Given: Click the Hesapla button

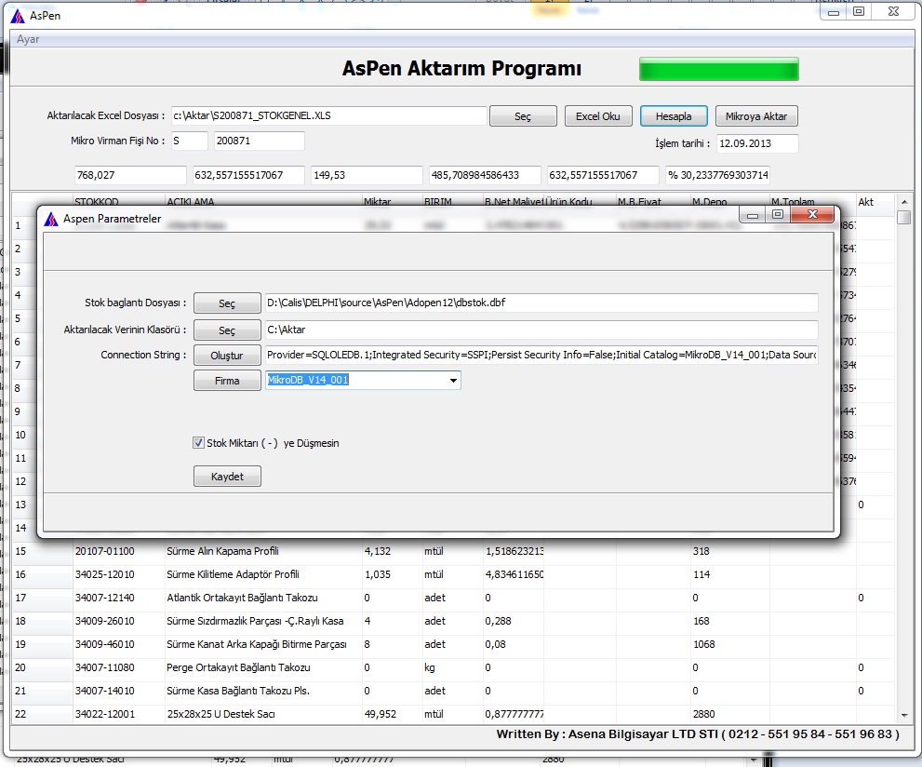Looking at the screenshot, I should (x=674, y=116).
